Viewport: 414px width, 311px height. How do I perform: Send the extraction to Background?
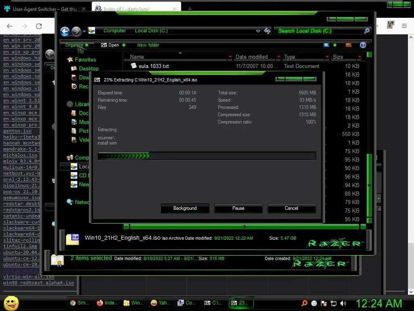click(185, 208)
